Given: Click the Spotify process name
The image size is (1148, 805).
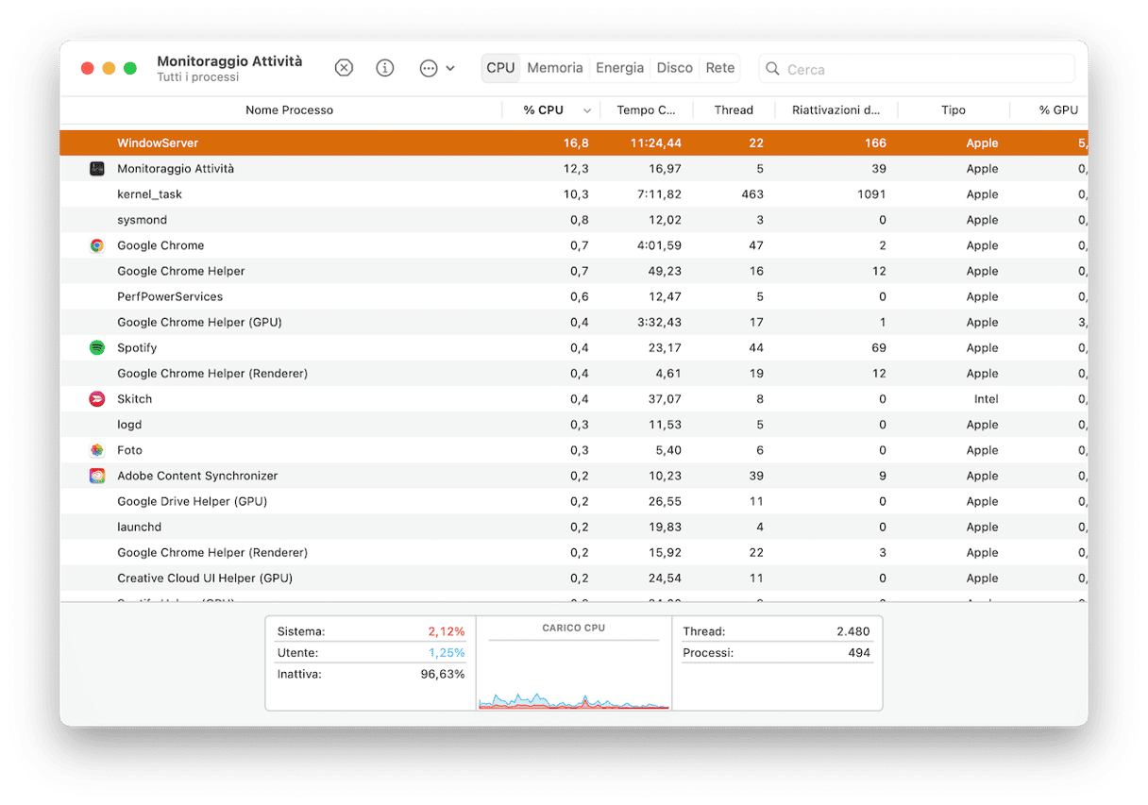Looking at the screenshot, I should (137, 347).
